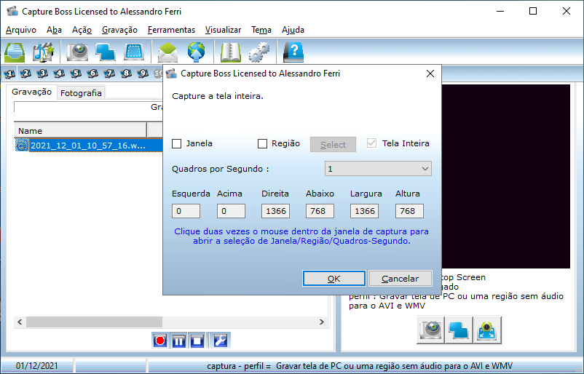Click the Acima value field
Image resolution: width=584 pixels, height=374 pixels.
(231, 211)
